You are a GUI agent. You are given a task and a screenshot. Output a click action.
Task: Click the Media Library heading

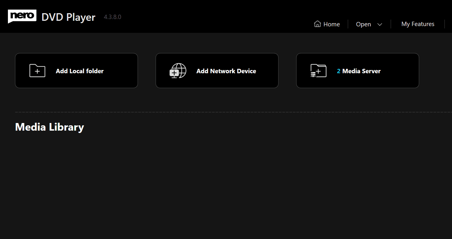point(50,127)
